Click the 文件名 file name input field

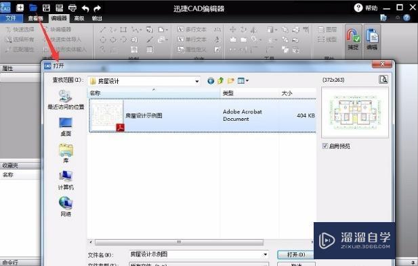tap(199, 255)
